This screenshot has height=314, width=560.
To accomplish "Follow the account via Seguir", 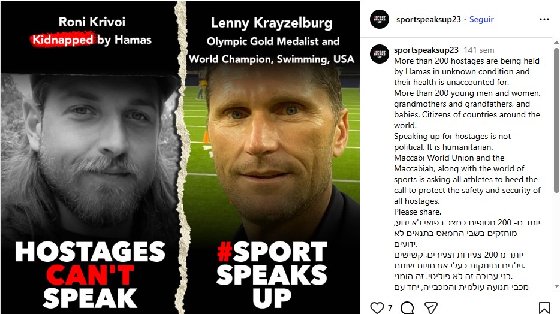I will point(481,19).
